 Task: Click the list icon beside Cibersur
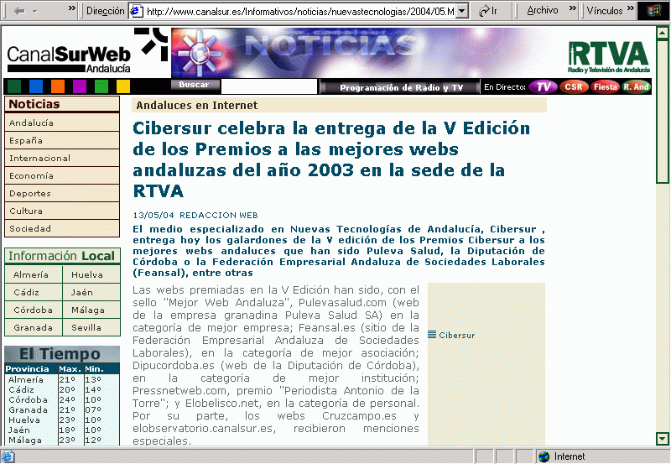432,335
